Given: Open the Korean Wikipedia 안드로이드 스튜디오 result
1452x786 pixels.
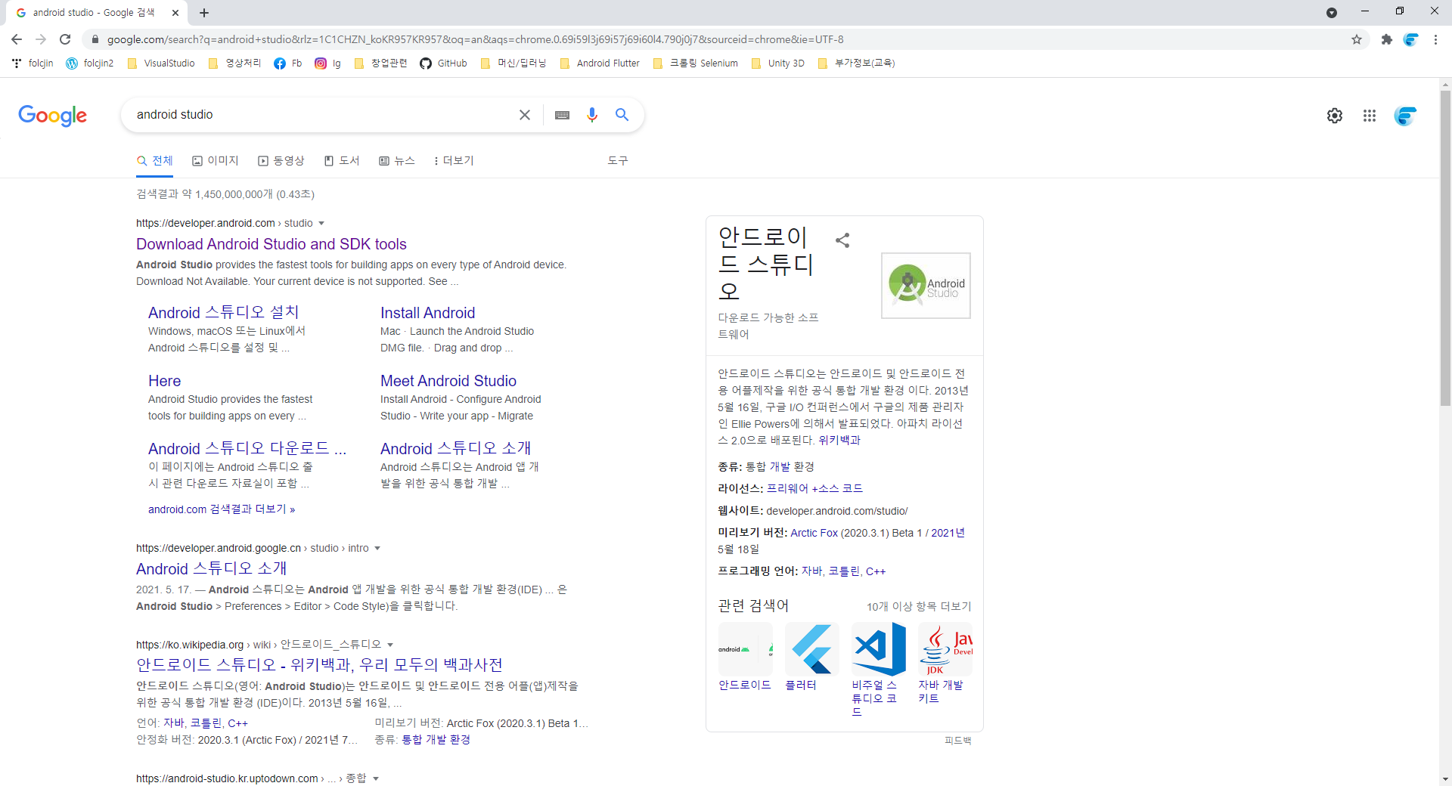Looking at the screenshot, I should tap(319, 665).
